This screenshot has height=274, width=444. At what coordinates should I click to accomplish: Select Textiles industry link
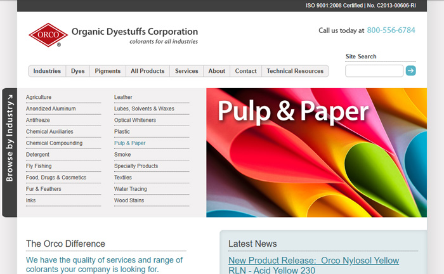(123, 178)
